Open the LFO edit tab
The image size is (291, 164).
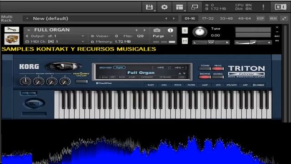[x=218, y=85]
